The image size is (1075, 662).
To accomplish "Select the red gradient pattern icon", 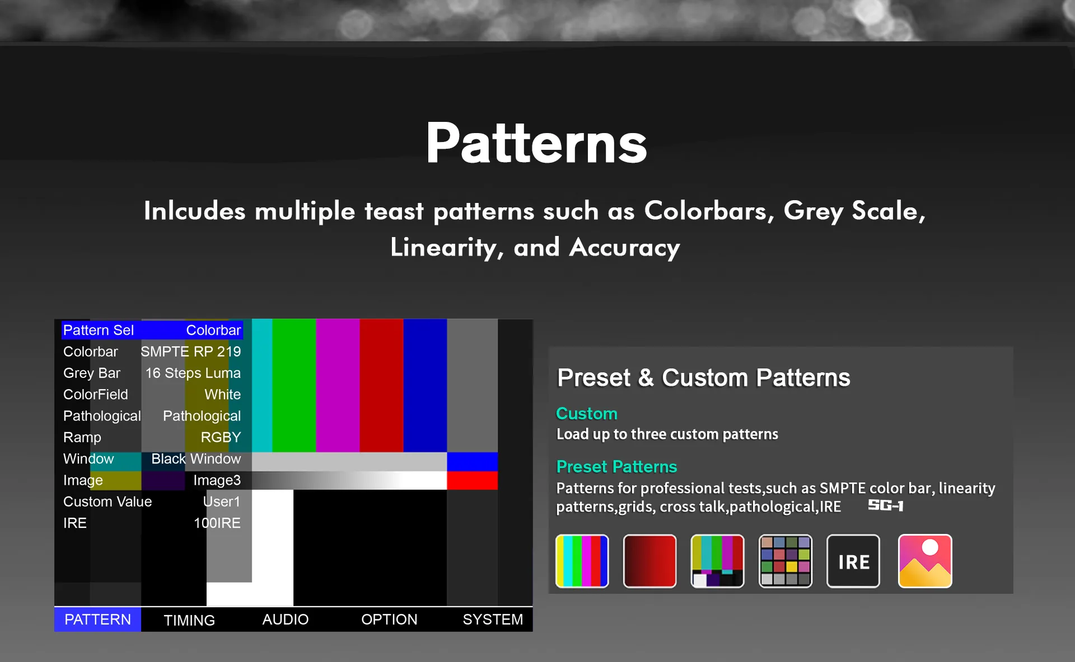I will (649, 561).
